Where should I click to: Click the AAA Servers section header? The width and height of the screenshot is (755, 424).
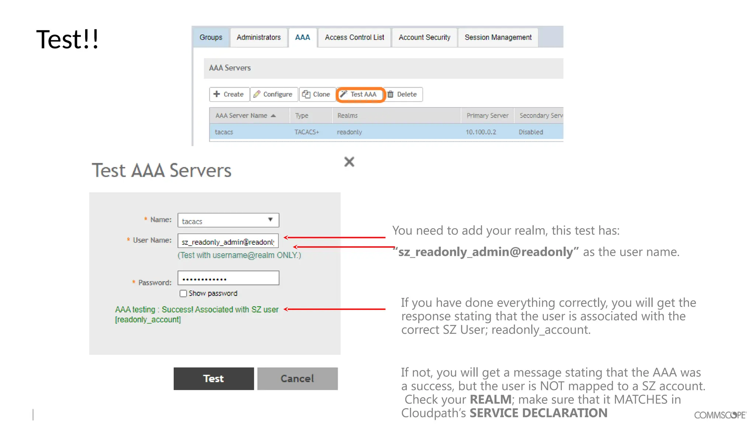tap(383, 68)
